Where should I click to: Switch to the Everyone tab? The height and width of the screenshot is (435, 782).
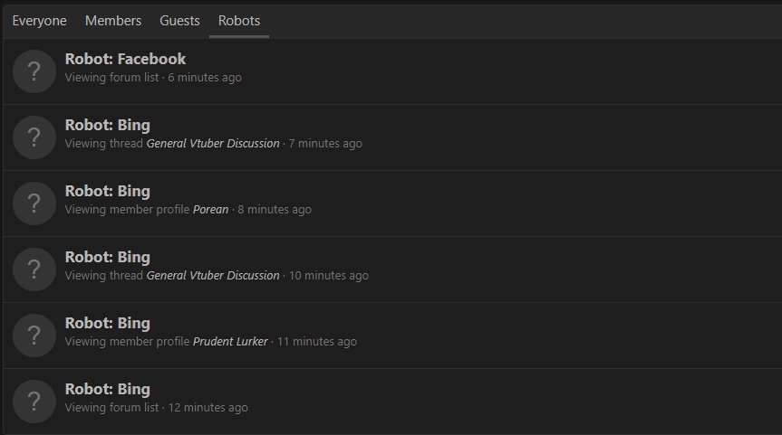[39, 21]
